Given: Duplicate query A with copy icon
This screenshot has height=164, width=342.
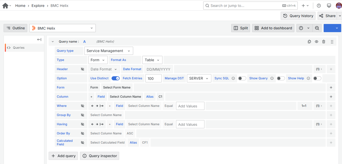Looking at the screenshot, I should point(309,42).
